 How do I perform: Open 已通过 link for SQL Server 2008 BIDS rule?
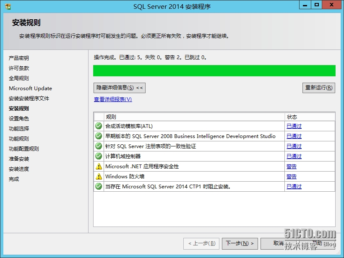pos(294,136)
